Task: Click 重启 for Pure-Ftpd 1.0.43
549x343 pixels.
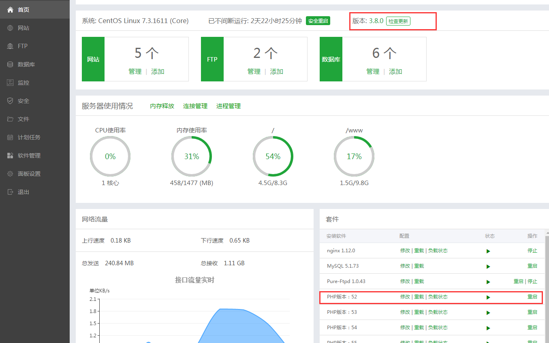Action: pyautogui.click(x=519, y=281)
